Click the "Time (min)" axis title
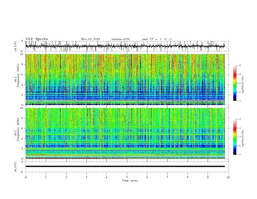This screenshot has height=199, width=257. [x=130, y=180]
